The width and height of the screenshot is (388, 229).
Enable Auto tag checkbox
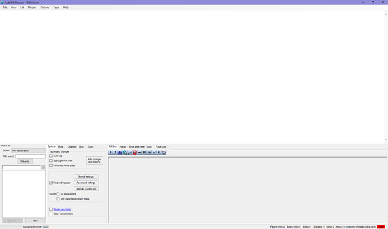(51, 156)
